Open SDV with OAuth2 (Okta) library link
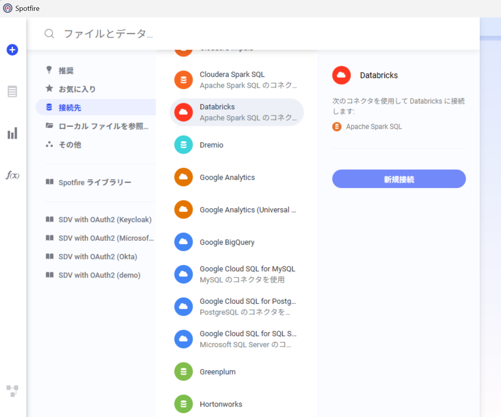 [x=98, y=257]
